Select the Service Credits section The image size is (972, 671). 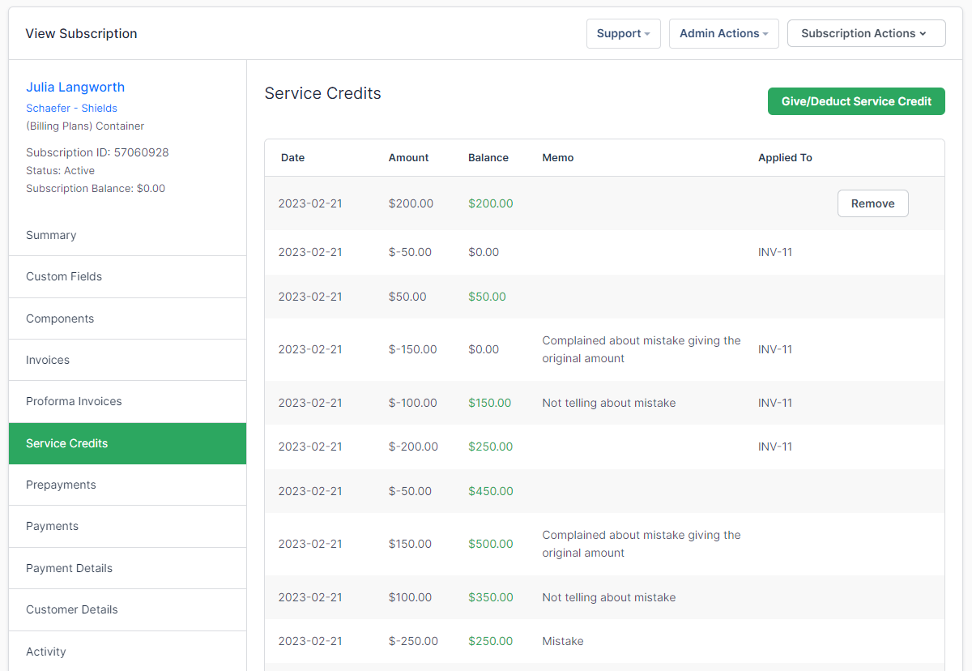pyautogui.click(x=66, y=443)
